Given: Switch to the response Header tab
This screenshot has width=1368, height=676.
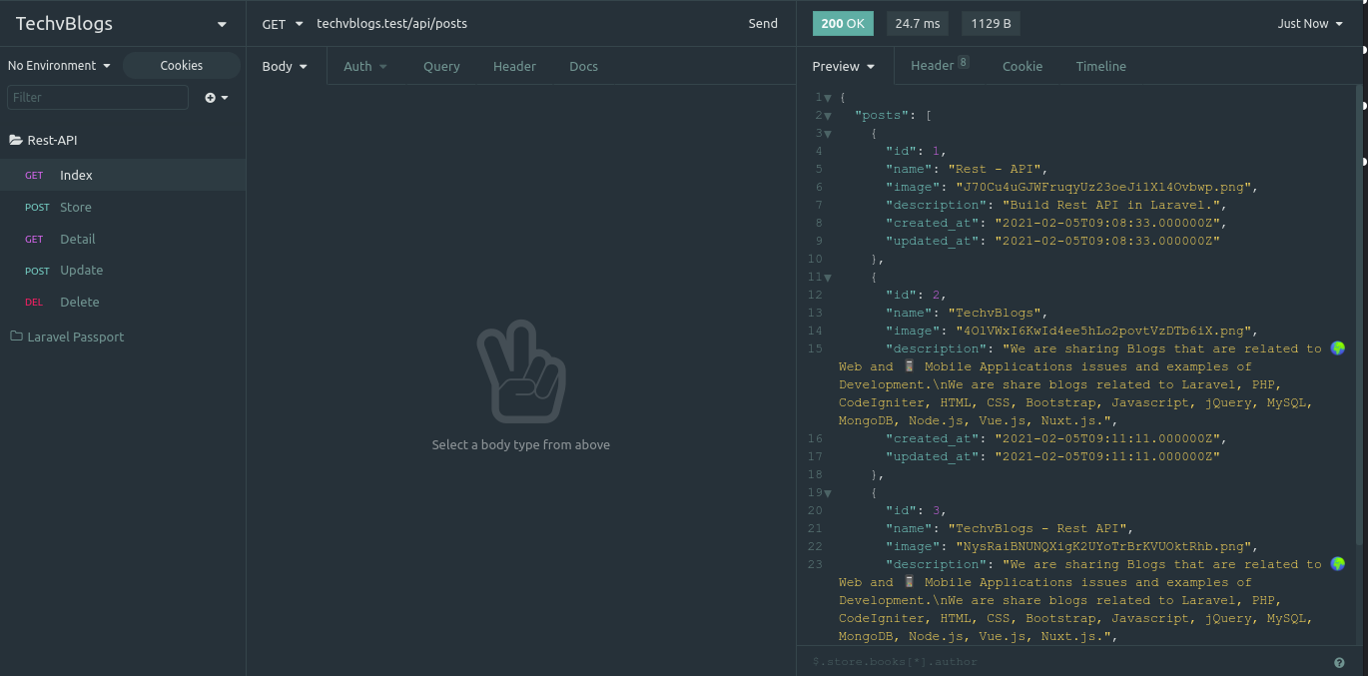Looking at the screenshot, I should pos(939,66).
